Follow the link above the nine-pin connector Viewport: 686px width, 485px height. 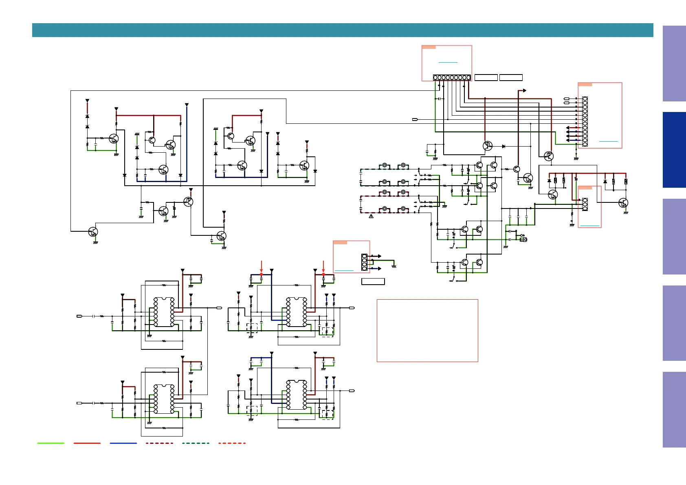[448, 62]
